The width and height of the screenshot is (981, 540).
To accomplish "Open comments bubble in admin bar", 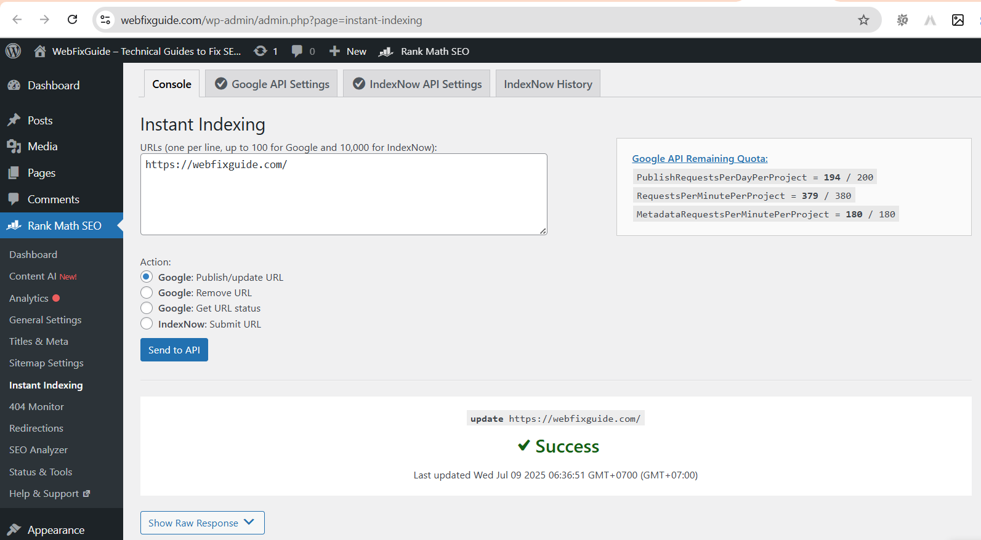I will pos(297,51).
